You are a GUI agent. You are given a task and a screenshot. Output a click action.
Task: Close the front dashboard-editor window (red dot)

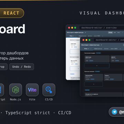[83, 40]
